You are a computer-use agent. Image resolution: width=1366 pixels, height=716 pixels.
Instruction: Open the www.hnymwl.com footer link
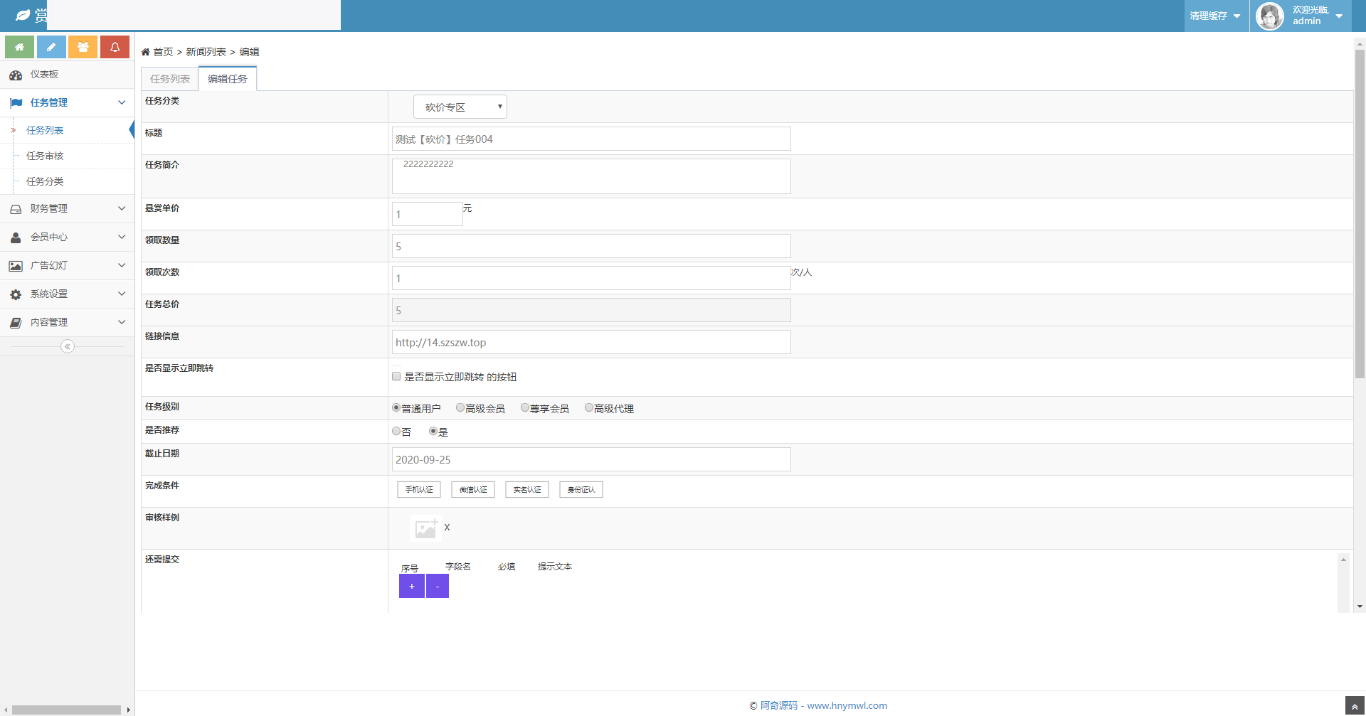(847, 706)
